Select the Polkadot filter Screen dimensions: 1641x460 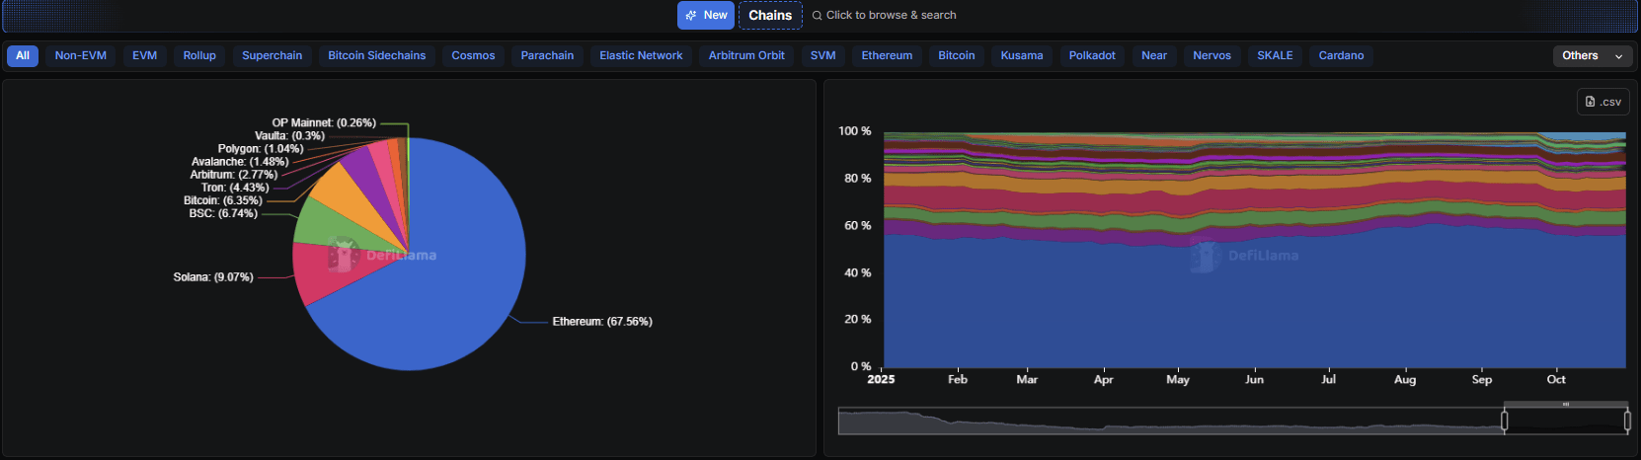click(1092, 55)
